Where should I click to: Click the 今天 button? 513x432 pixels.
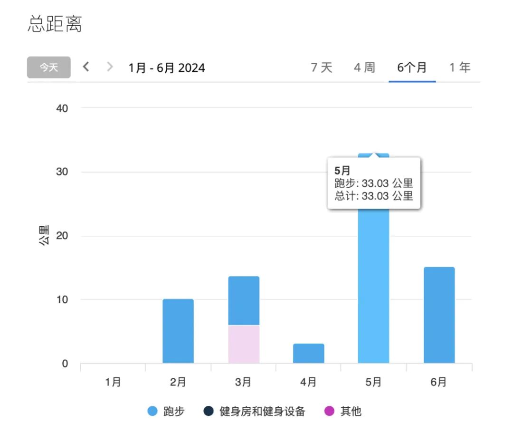(x=49, y=67)
